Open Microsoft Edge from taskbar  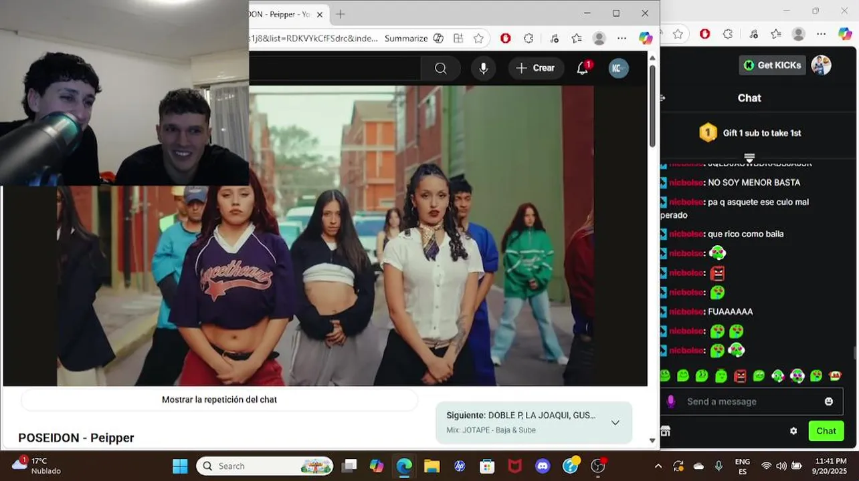[404, 466]
